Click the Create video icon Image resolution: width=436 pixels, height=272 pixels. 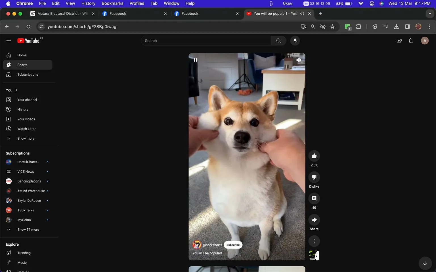tap(399, 41)
